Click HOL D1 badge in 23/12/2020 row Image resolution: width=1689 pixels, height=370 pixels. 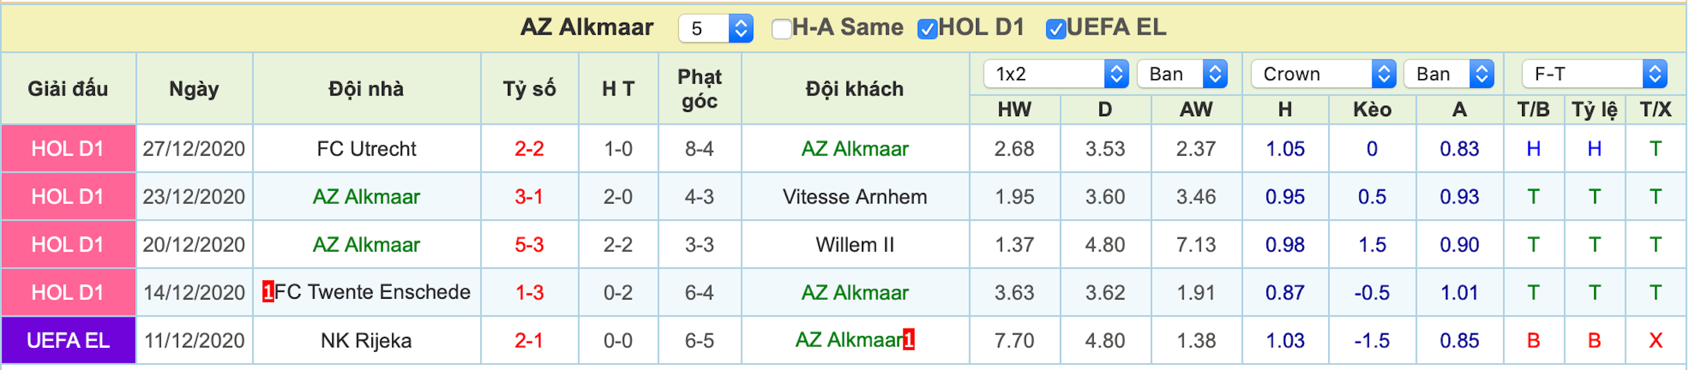[x=68, y=196]
